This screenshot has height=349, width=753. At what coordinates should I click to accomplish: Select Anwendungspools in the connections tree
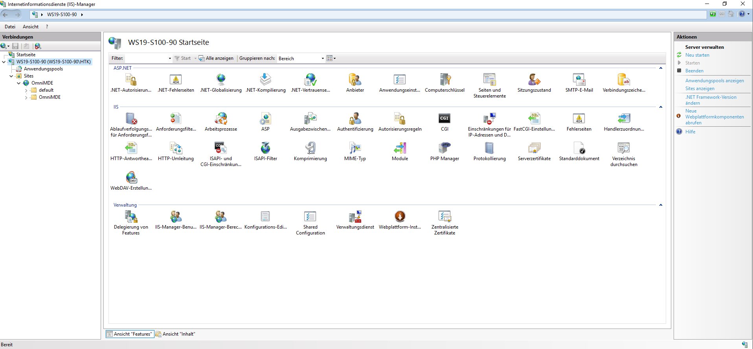coord(43,69)
